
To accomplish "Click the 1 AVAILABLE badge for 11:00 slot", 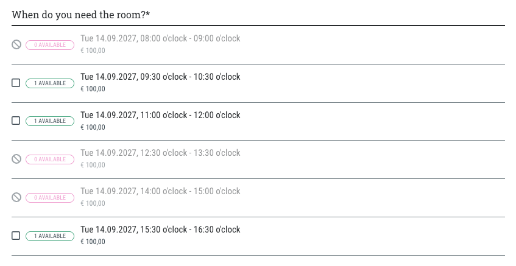I will (x=49, y=121).
